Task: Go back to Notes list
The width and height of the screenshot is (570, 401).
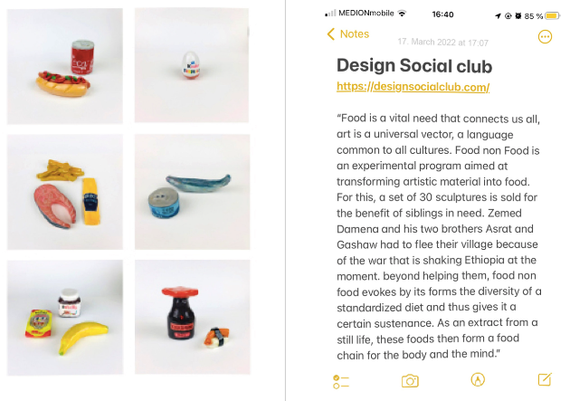Action: click(348, 34)
